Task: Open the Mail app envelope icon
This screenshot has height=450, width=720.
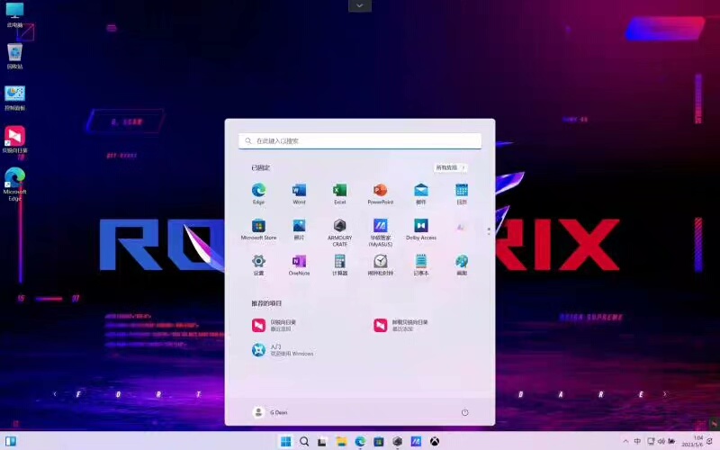Action: tap(421, 193)
